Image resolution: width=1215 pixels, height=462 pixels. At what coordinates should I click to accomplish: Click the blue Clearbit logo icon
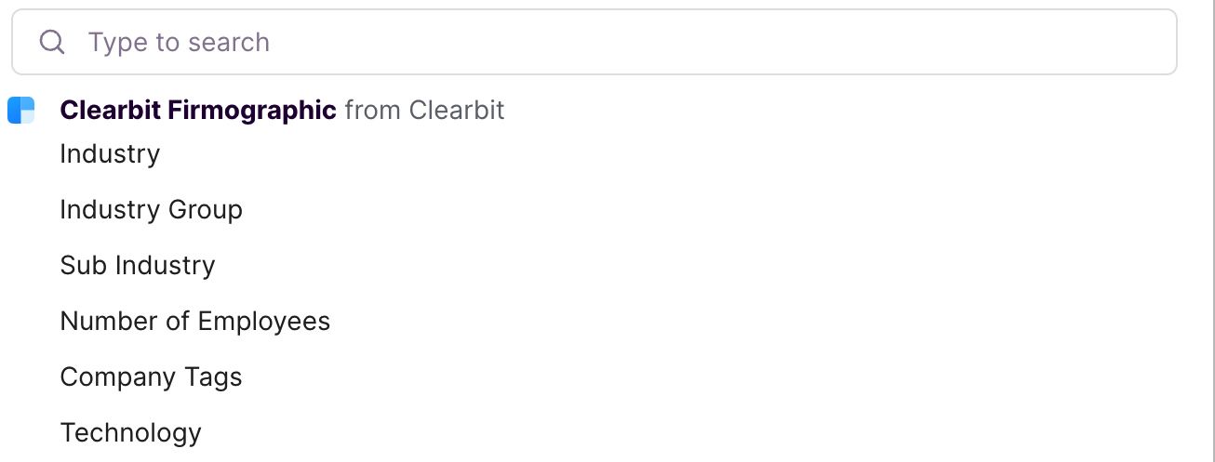21,111
